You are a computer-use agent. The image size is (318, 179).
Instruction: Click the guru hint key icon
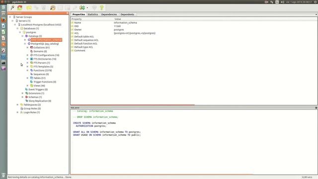[101, 8]
